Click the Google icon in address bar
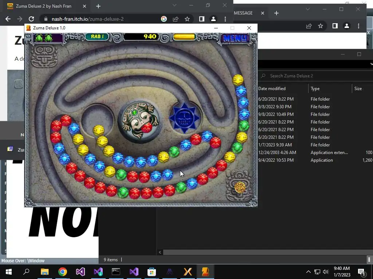 pos(164,19)
